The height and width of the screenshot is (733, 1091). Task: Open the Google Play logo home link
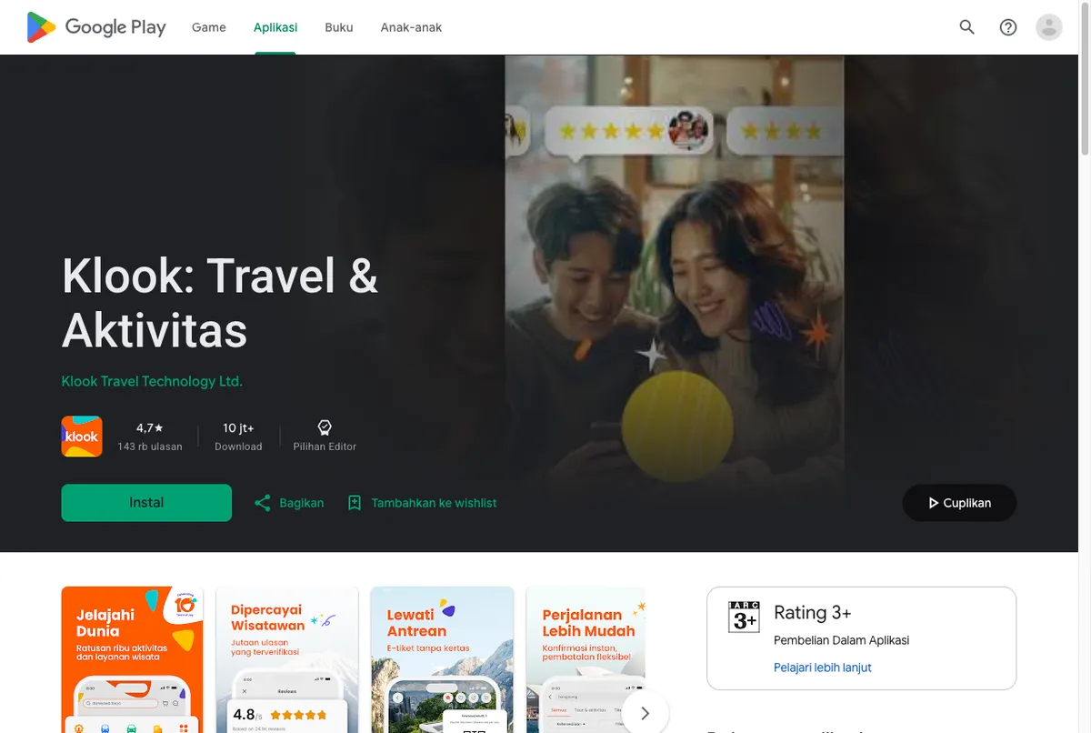(96, 27)
